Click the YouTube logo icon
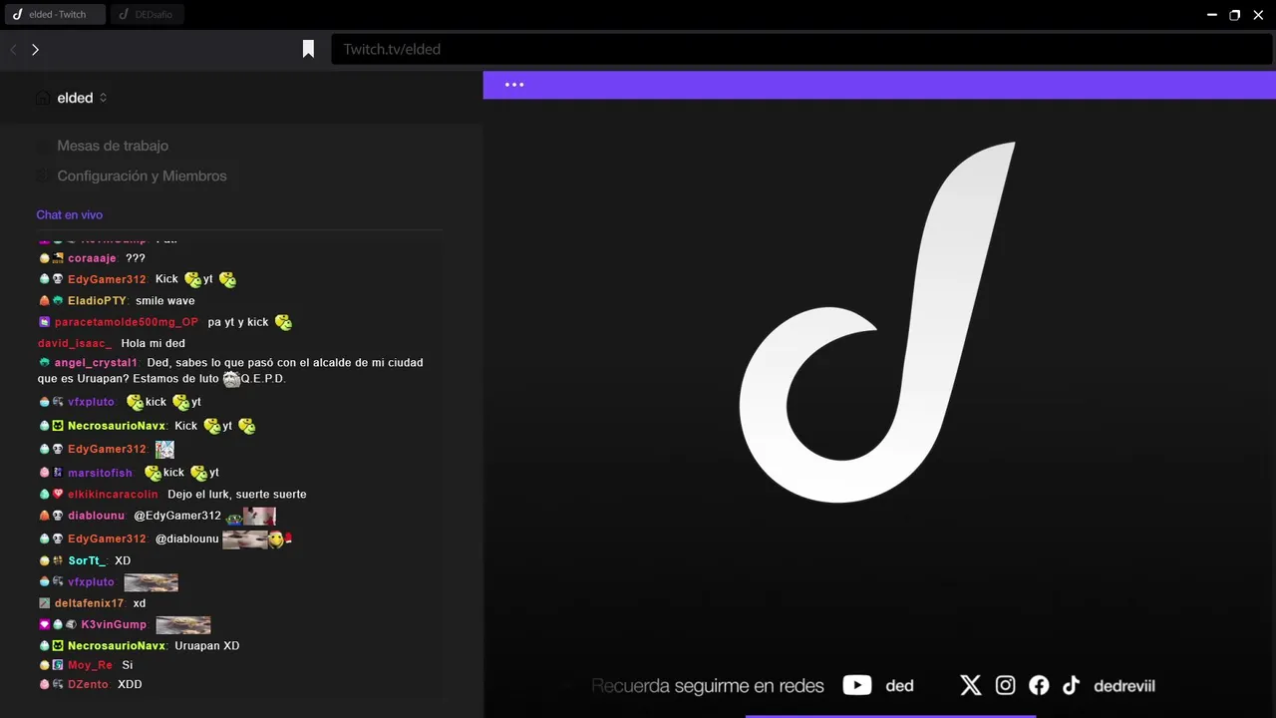The width and height of the screenshot is (1276, 718). [857, 685]
